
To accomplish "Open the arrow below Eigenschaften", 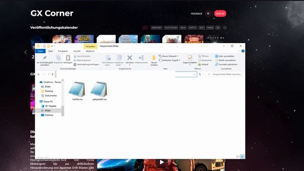I will [190, 65].
